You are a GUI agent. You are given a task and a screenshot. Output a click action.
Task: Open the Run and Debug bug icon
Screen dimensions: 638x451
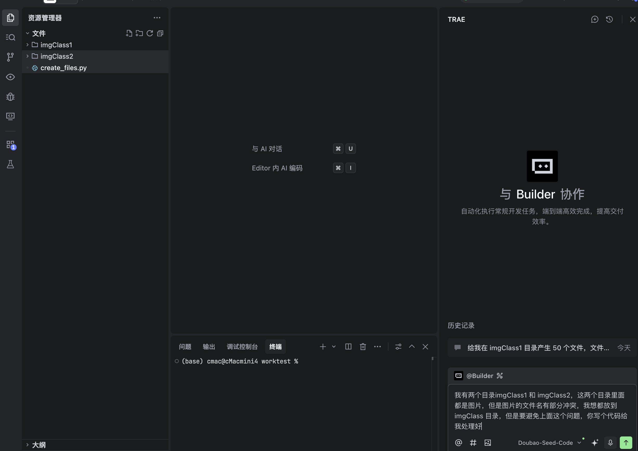(10, 97)
